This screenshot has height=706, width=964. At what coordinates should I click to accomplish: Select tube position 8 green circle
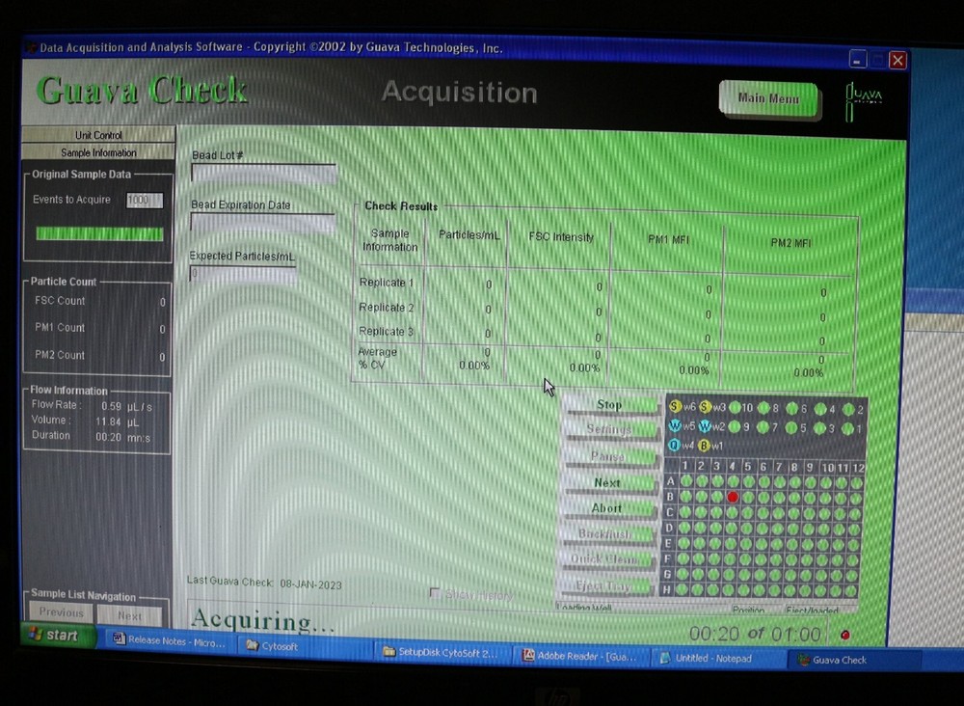[x=763, y=408]
